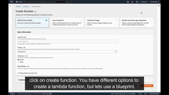Open the notifications bell
Image resolution: width=169 pixels, height=95 pixels.
132,2
